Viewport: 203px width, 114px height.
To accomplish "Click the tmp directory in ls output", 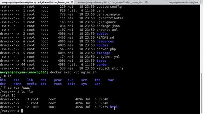I will [x=97, y=80].
